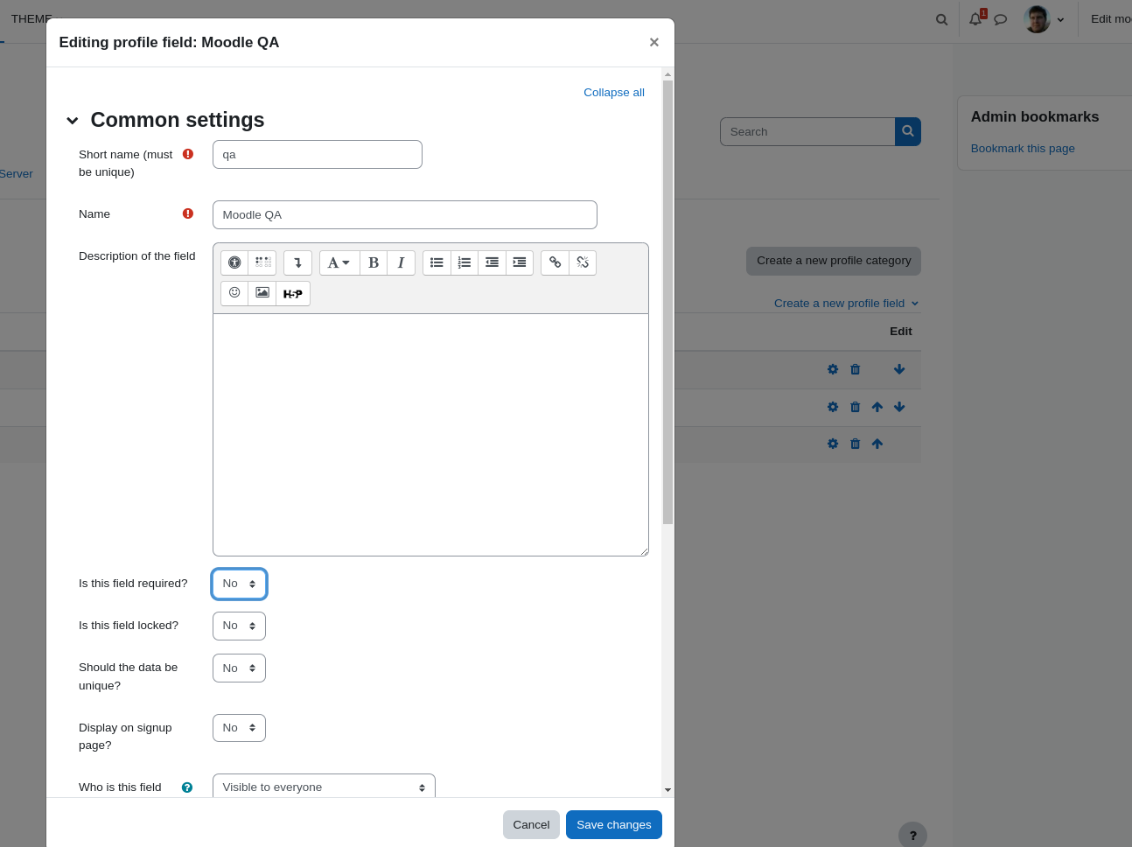Outdent text in description editor
The height and width of the screenshot is (847, 1132).
coord(492,262)
